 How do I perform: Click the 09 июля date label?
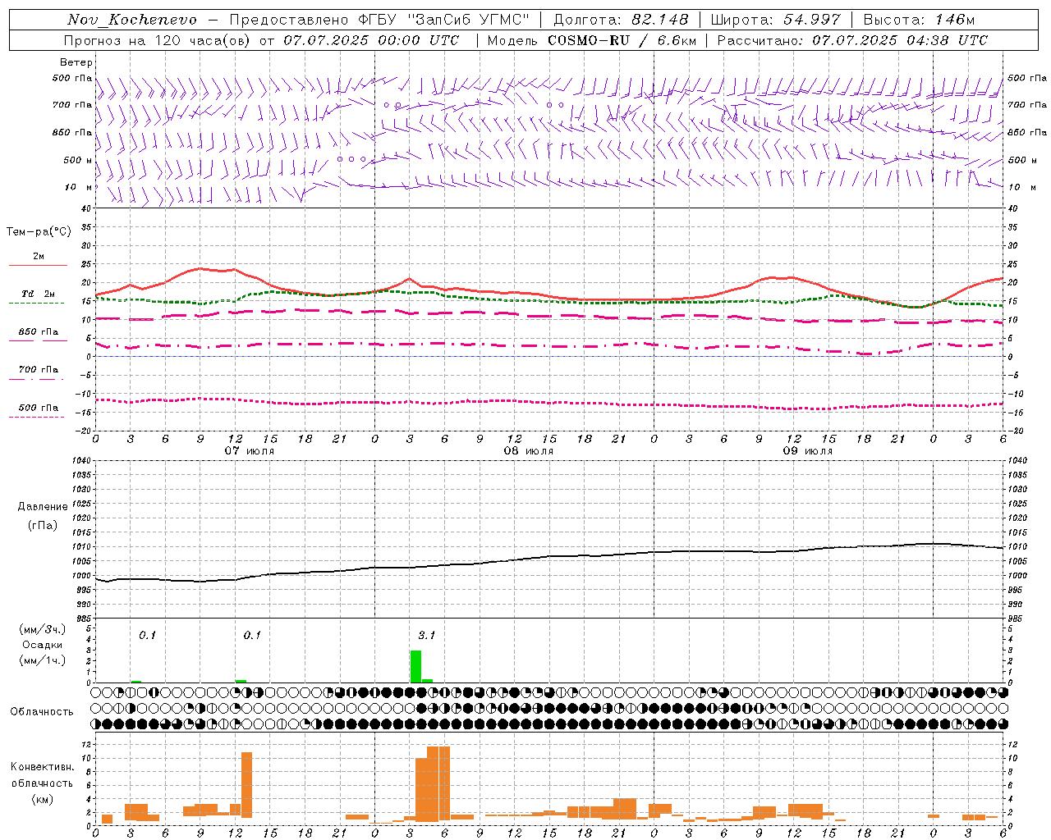(808, 450)
